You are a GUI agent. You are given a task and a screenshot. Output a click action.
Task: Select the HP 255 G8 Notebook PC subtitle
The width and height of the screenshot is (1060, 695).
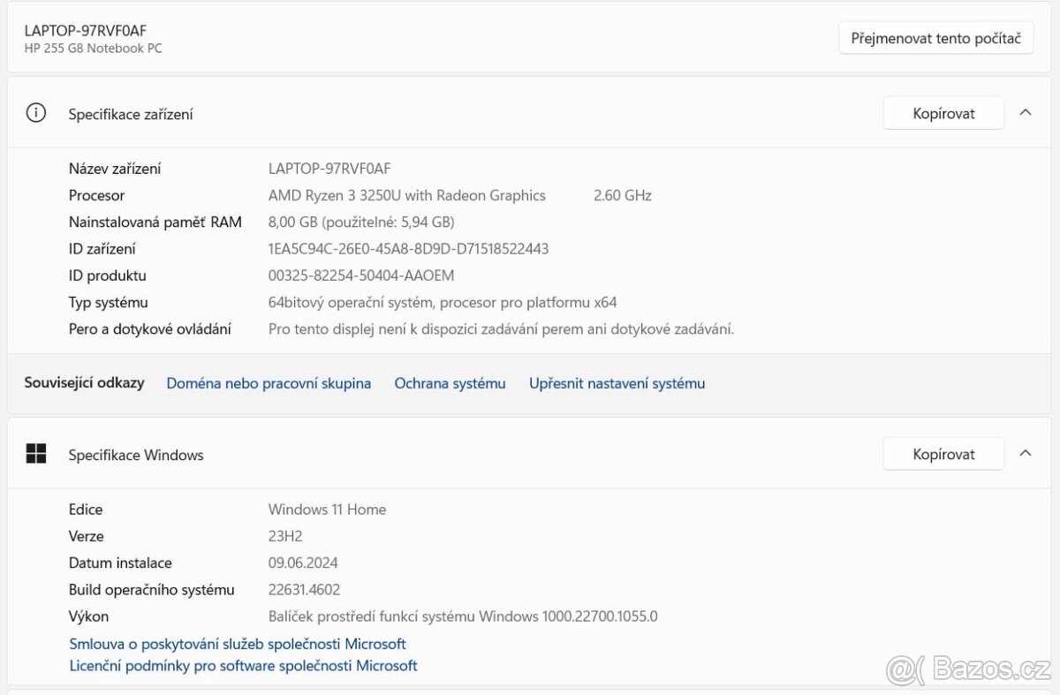pos(94,49)
